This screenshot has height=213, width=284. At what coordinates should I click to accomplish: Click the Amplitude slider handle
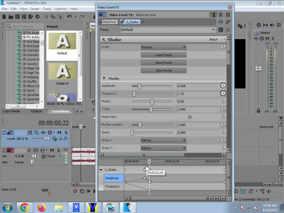[x=139, y=86]
